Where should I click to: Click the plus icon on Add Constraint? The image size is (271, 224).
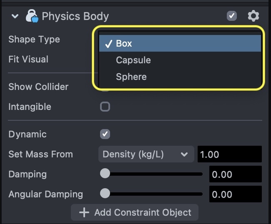tap(84, 212)
